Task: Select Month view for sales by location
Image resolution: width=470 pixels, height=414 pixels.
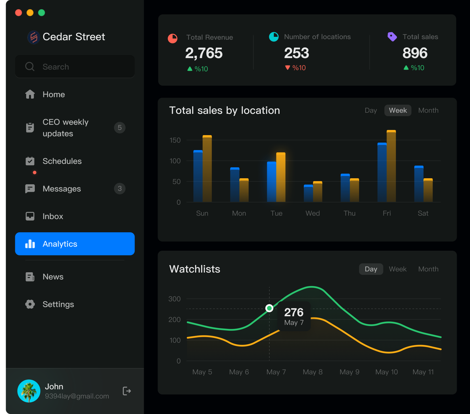Action: (x=428, y=110)
